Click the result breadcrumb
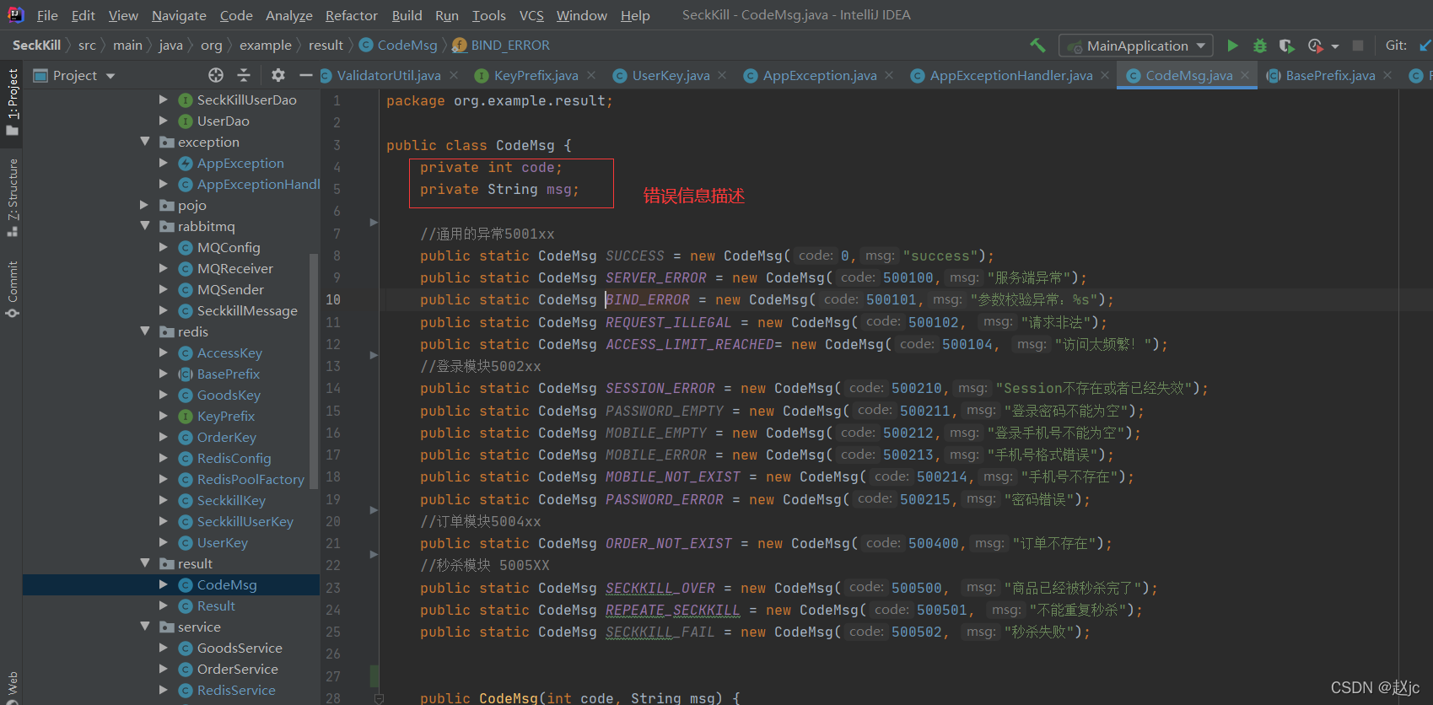The image size is (1433, 705). 326,46
